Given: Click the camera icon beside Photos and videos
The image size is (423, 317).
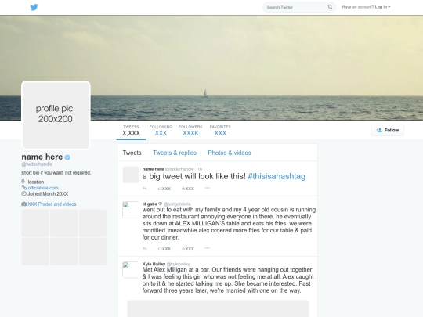Looking at the screenshot, I should coord(23,204).
